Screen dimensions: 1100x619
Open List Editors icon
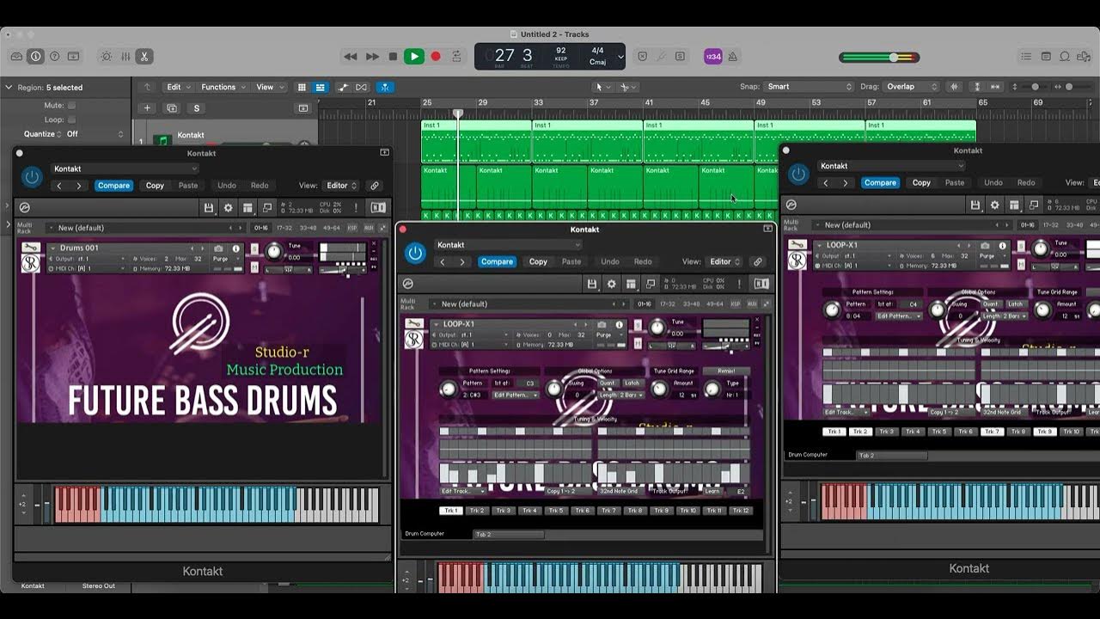pyautogui.click(x=1026, y=57)
